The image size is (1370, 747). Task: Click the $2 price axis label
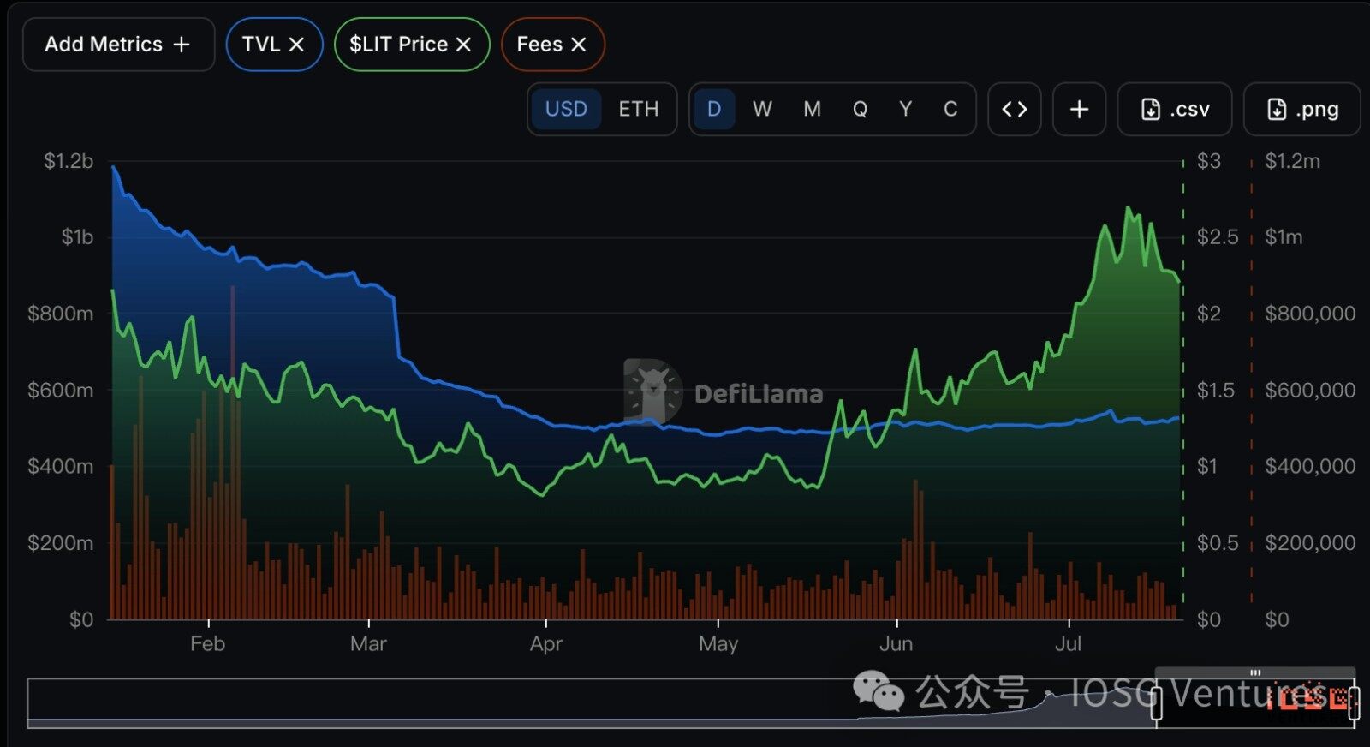(x=1209, y=314)
